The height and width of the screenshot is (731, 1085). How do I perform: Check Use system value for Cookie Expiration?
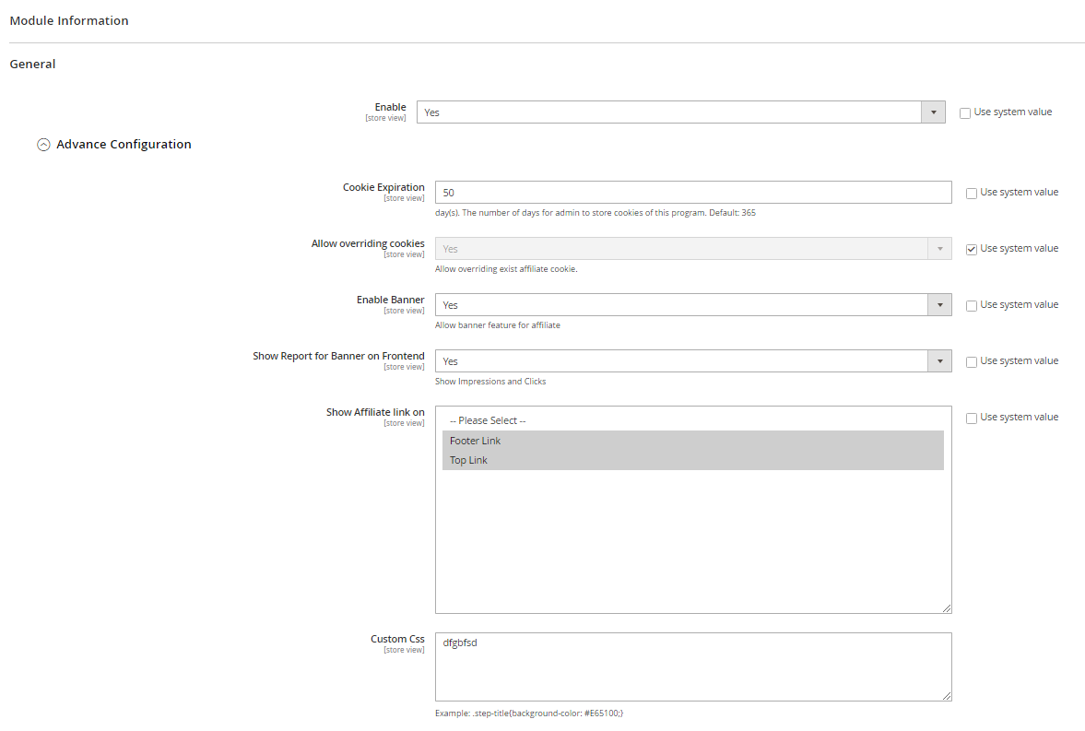[x=972, y=194]
